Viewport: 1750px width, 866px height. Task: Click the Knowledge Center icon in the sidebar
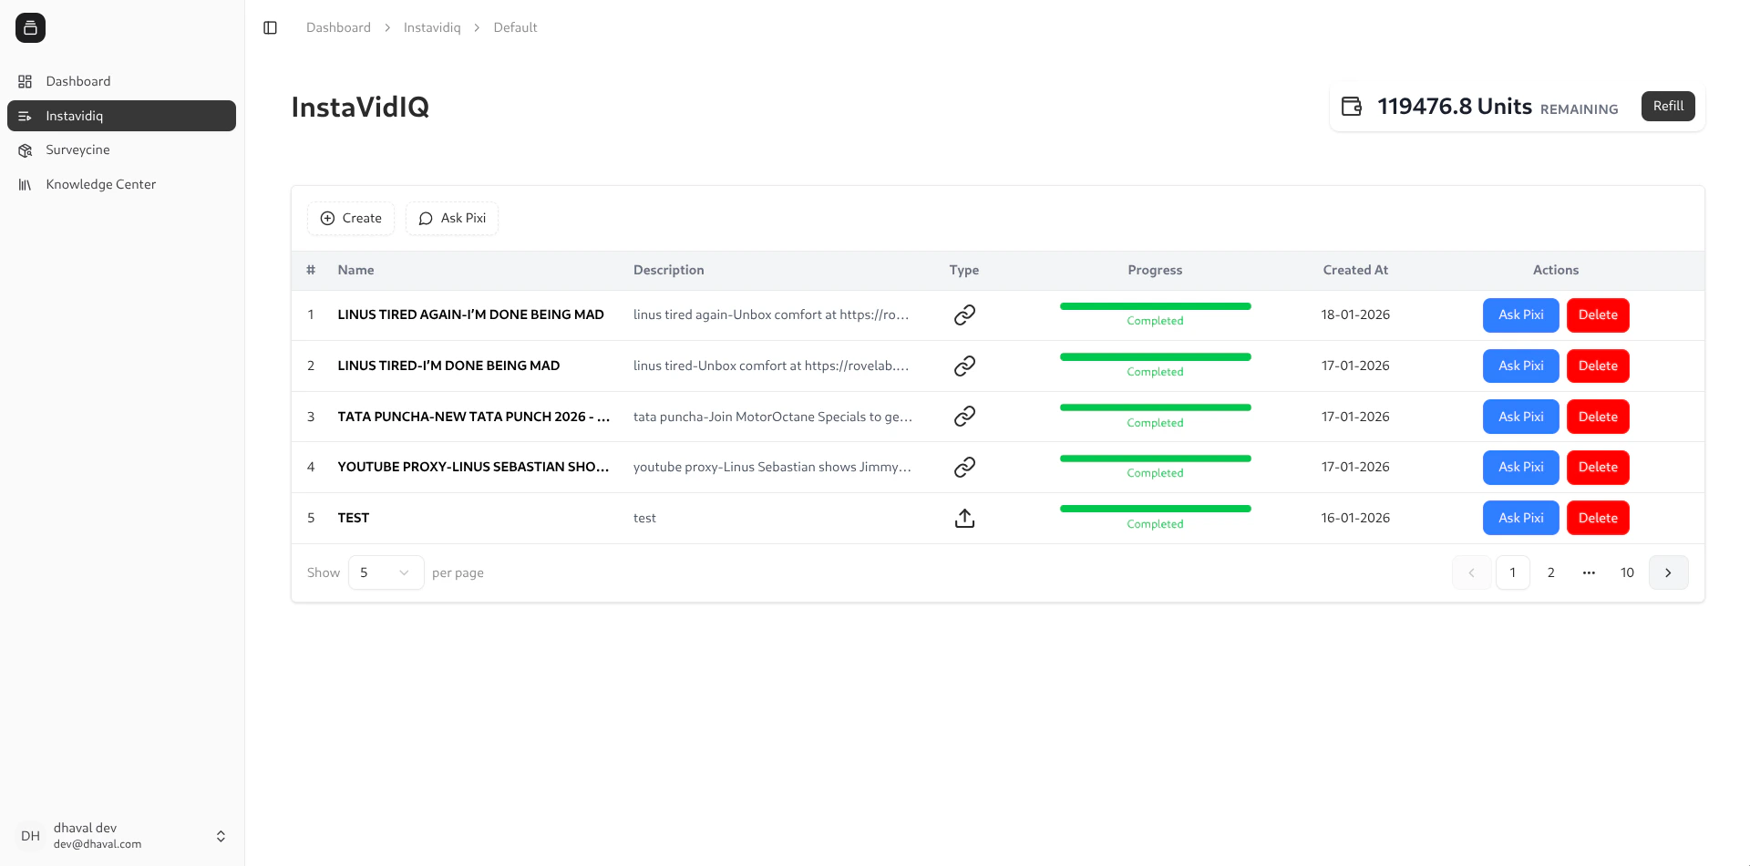[26, 184]
